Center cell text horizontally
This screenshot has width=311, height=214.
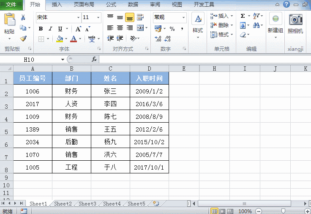pyautogui.click(x=120, y=28)
